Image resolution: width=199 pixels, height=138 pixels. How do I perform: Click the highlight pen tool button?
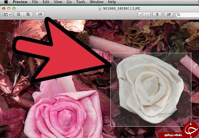(x=142, y=15)
